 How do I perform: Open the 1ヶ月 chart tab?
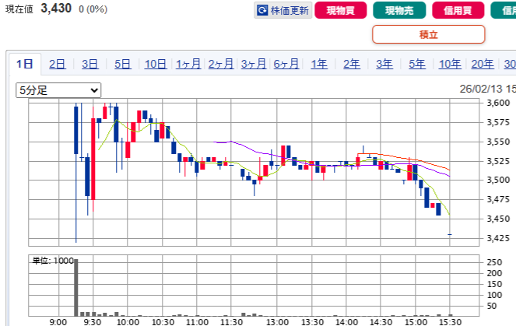[188, 65]
